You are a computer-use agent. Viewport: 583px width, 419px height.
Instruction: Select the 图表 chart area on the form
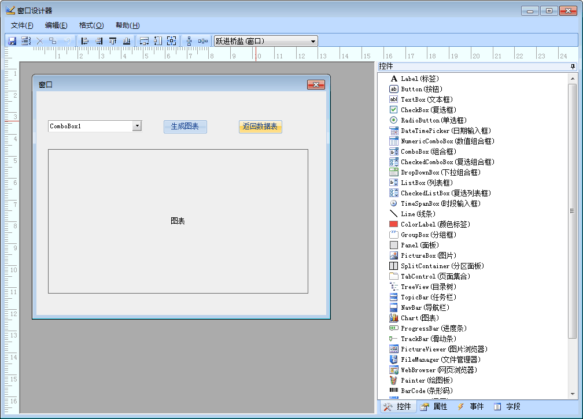[x=178, y=221]
